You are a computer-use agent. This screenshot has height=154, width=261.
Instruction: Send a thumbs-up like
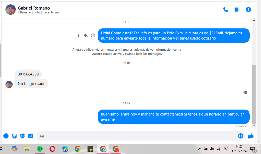(x=251, y=136)
